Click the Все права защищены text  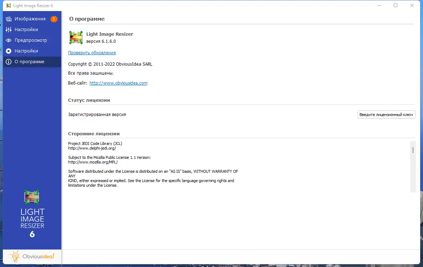click(91, 73)
